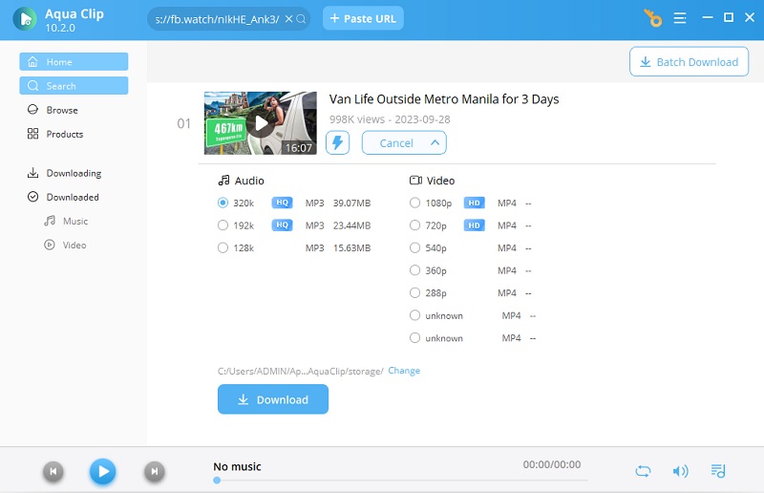Clear the URL with the X icon
Screen dimensions: 764x493
click(288, 19)
